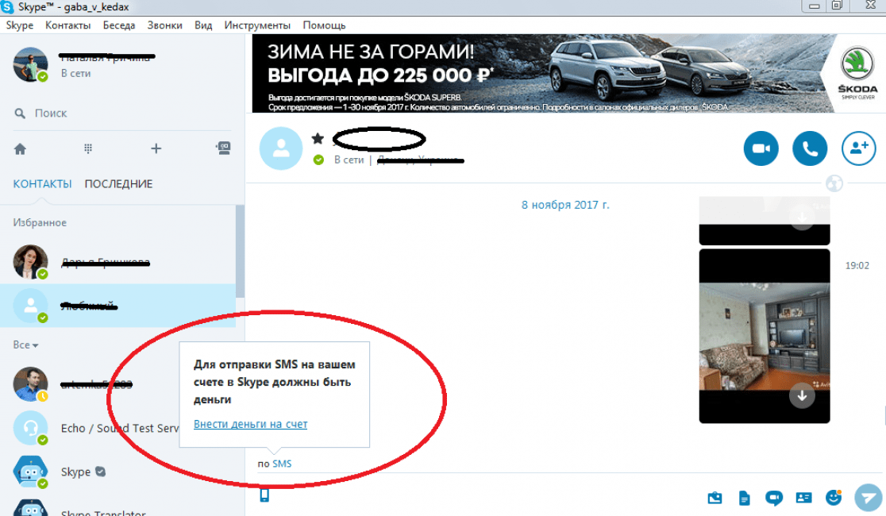The width and height of the screenshot is (886, 516).
Task: Download the living room photo via arrow
Action: [802, 395]
